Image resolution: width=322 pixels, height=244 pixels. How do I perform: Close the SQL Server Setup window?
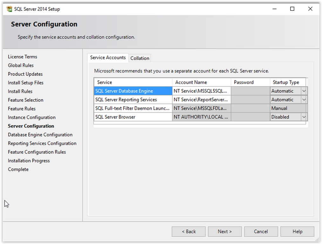tap(310, 9)
